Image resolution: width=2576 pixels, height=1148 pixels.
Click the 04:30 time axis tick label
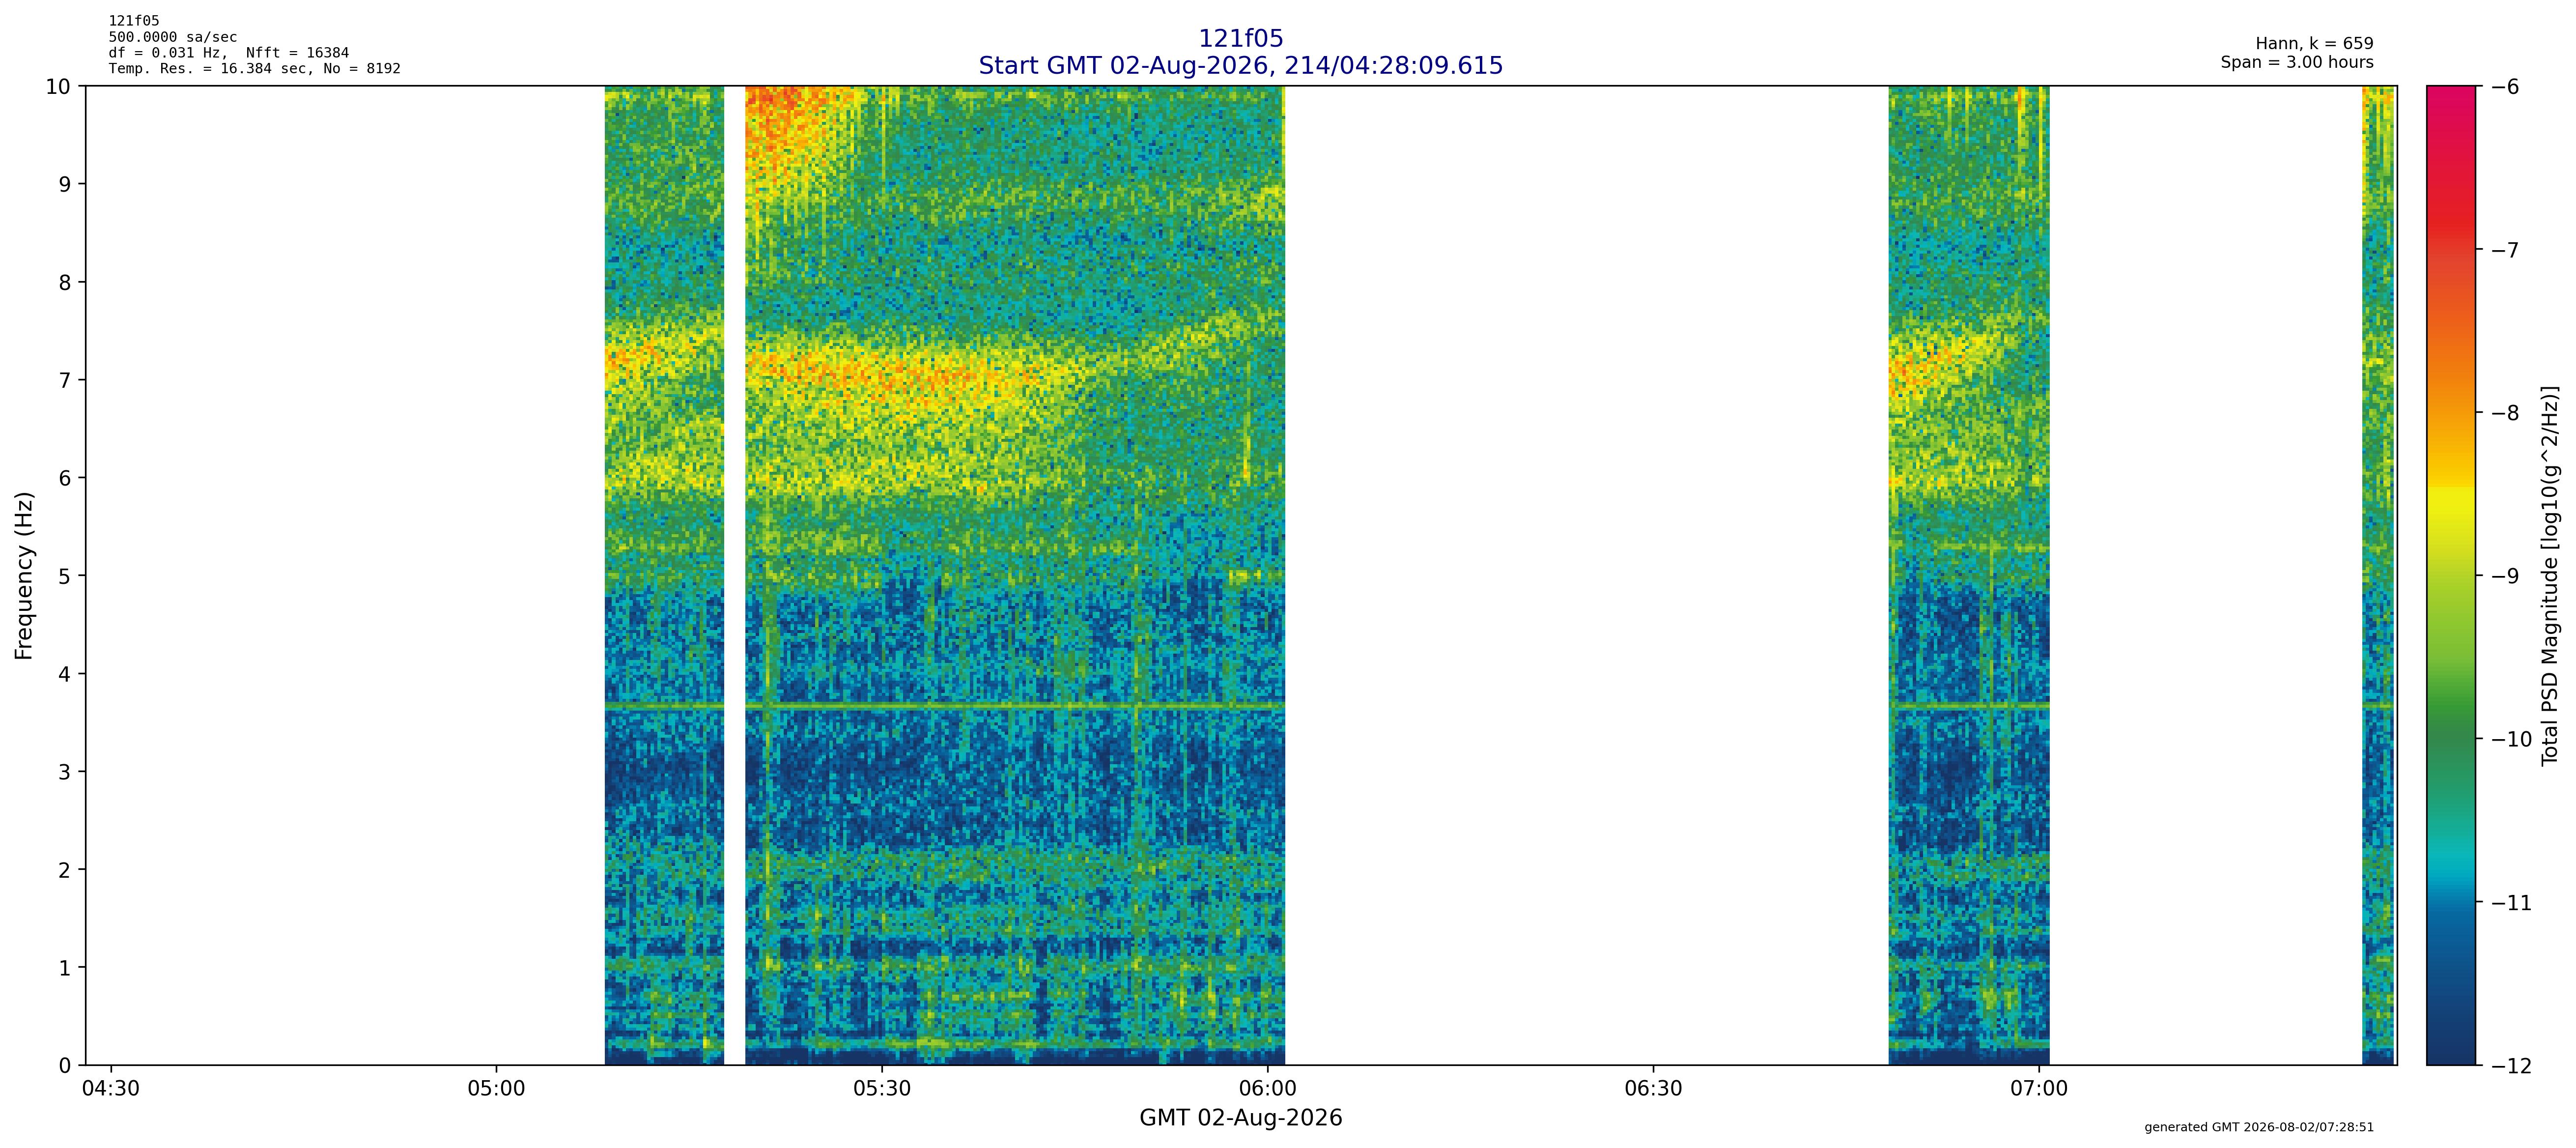click(x=111, y=1089)
